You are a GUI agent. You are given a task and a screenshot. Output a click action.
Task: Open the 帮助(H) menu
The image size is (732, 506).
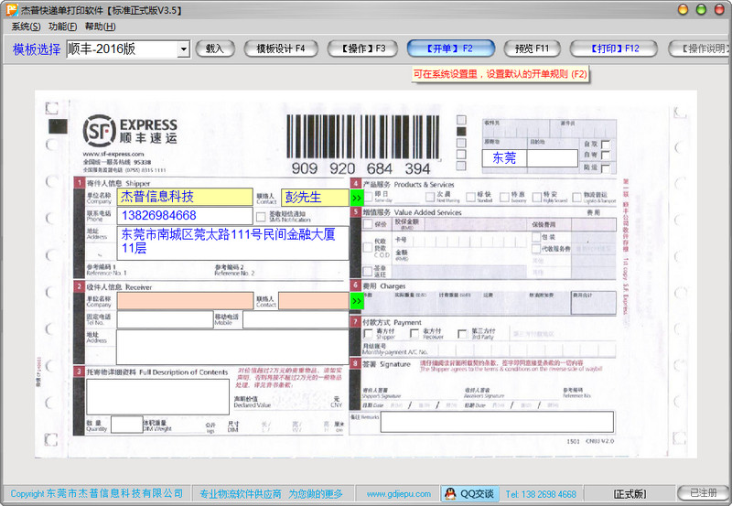click(x=100, y=27)
